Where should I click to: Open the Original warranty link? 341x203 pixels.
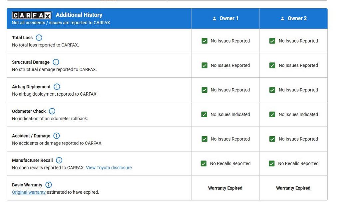pyautogui.click(x=29, y=192)
